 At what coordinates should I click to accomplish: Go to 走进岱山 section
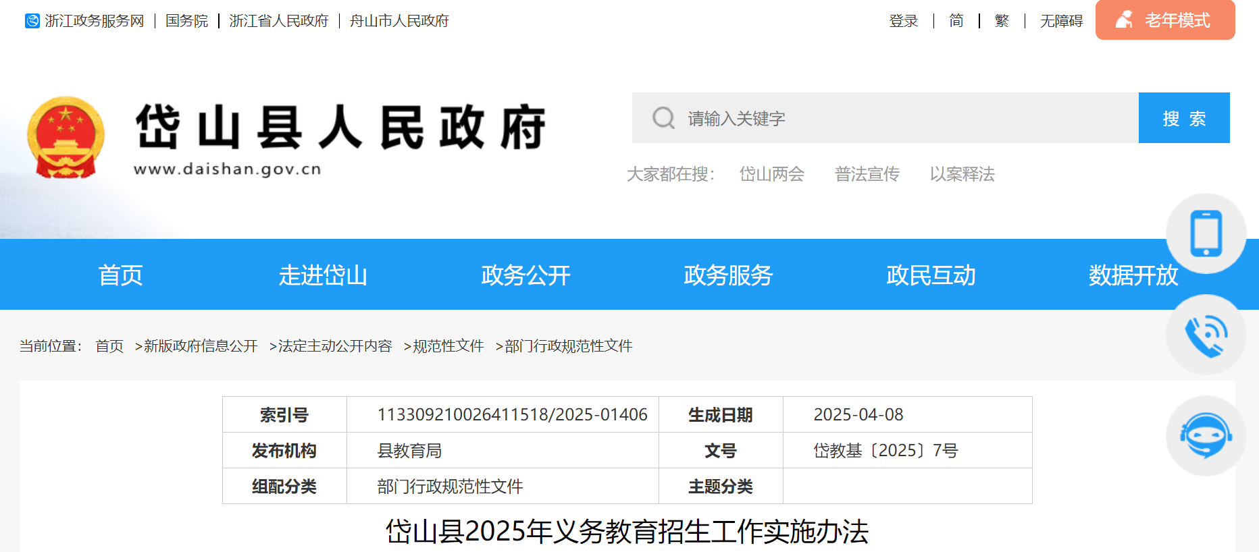323,275
